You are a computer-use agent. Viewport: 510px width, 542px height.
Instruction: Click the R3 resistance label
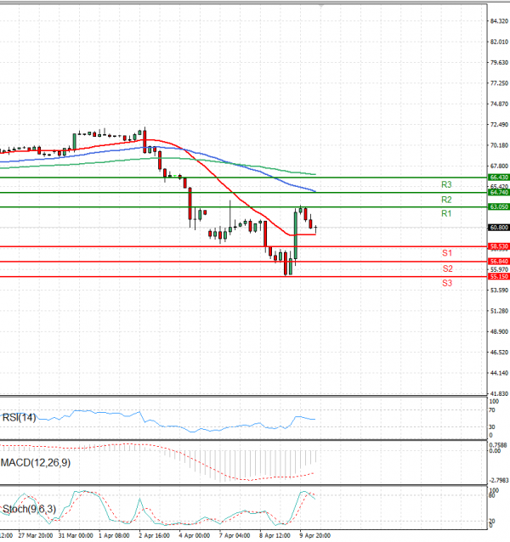pos(446,184)
